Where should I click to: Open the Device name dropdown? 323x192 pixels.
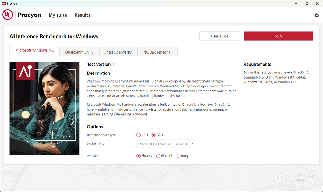[166, 144]
